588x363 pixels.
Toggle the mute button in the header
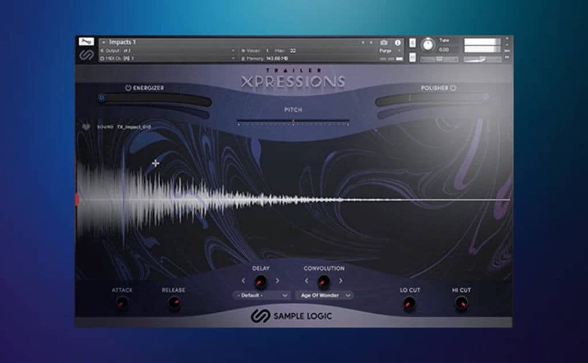412,57
